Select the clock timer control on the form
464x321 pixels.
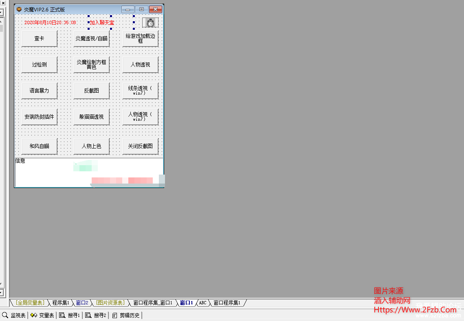coord(150,22)
